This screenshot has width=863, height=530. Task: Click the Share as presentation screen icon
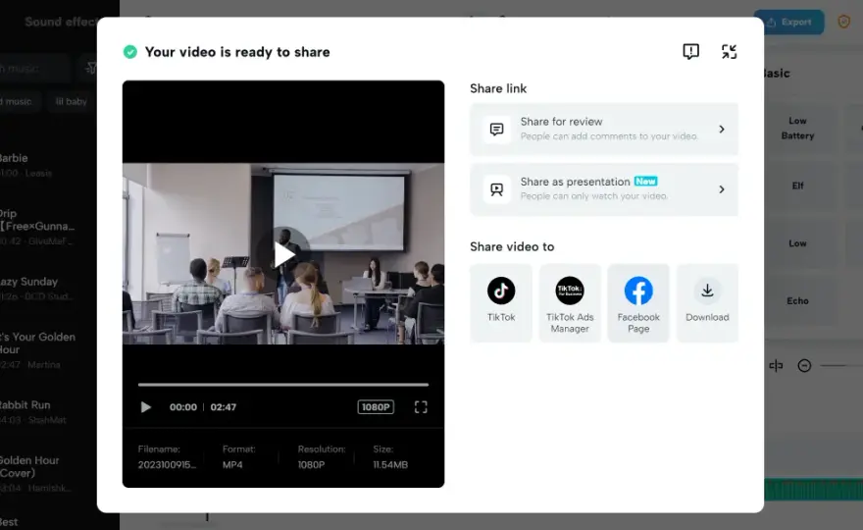tap(496, 189)
